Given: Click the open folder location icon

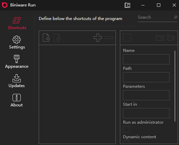Looking at the screenshot, I should (171, 38).
